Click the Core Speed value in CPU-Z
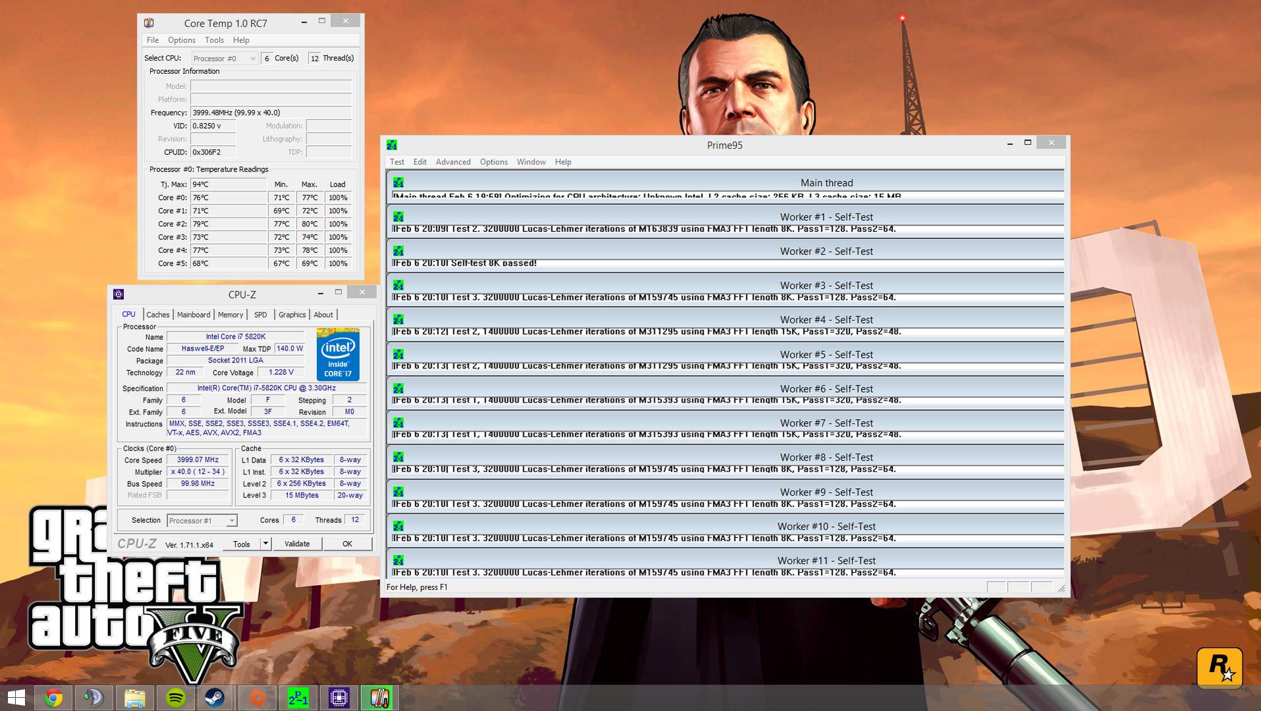The width and height of the screenshot is (1261, 711). pyautogui.click(x=198, y=460)
